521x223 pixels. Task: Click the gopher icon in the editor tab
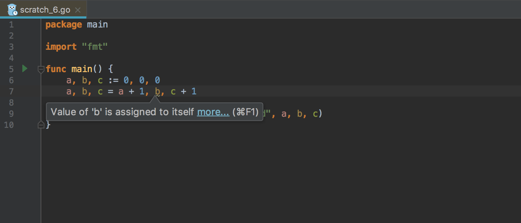click(x=11, y=9)
